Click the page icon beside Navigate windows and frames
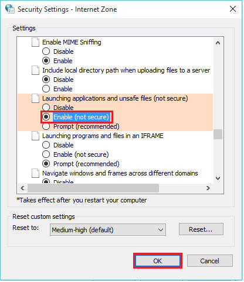Viewport: 244px width, 282px height. click(x=35, y=173)
